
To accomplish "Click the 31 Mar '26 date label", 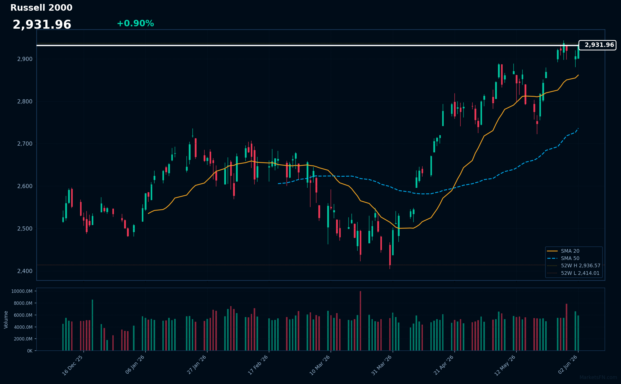I will [x=381, y=365].
